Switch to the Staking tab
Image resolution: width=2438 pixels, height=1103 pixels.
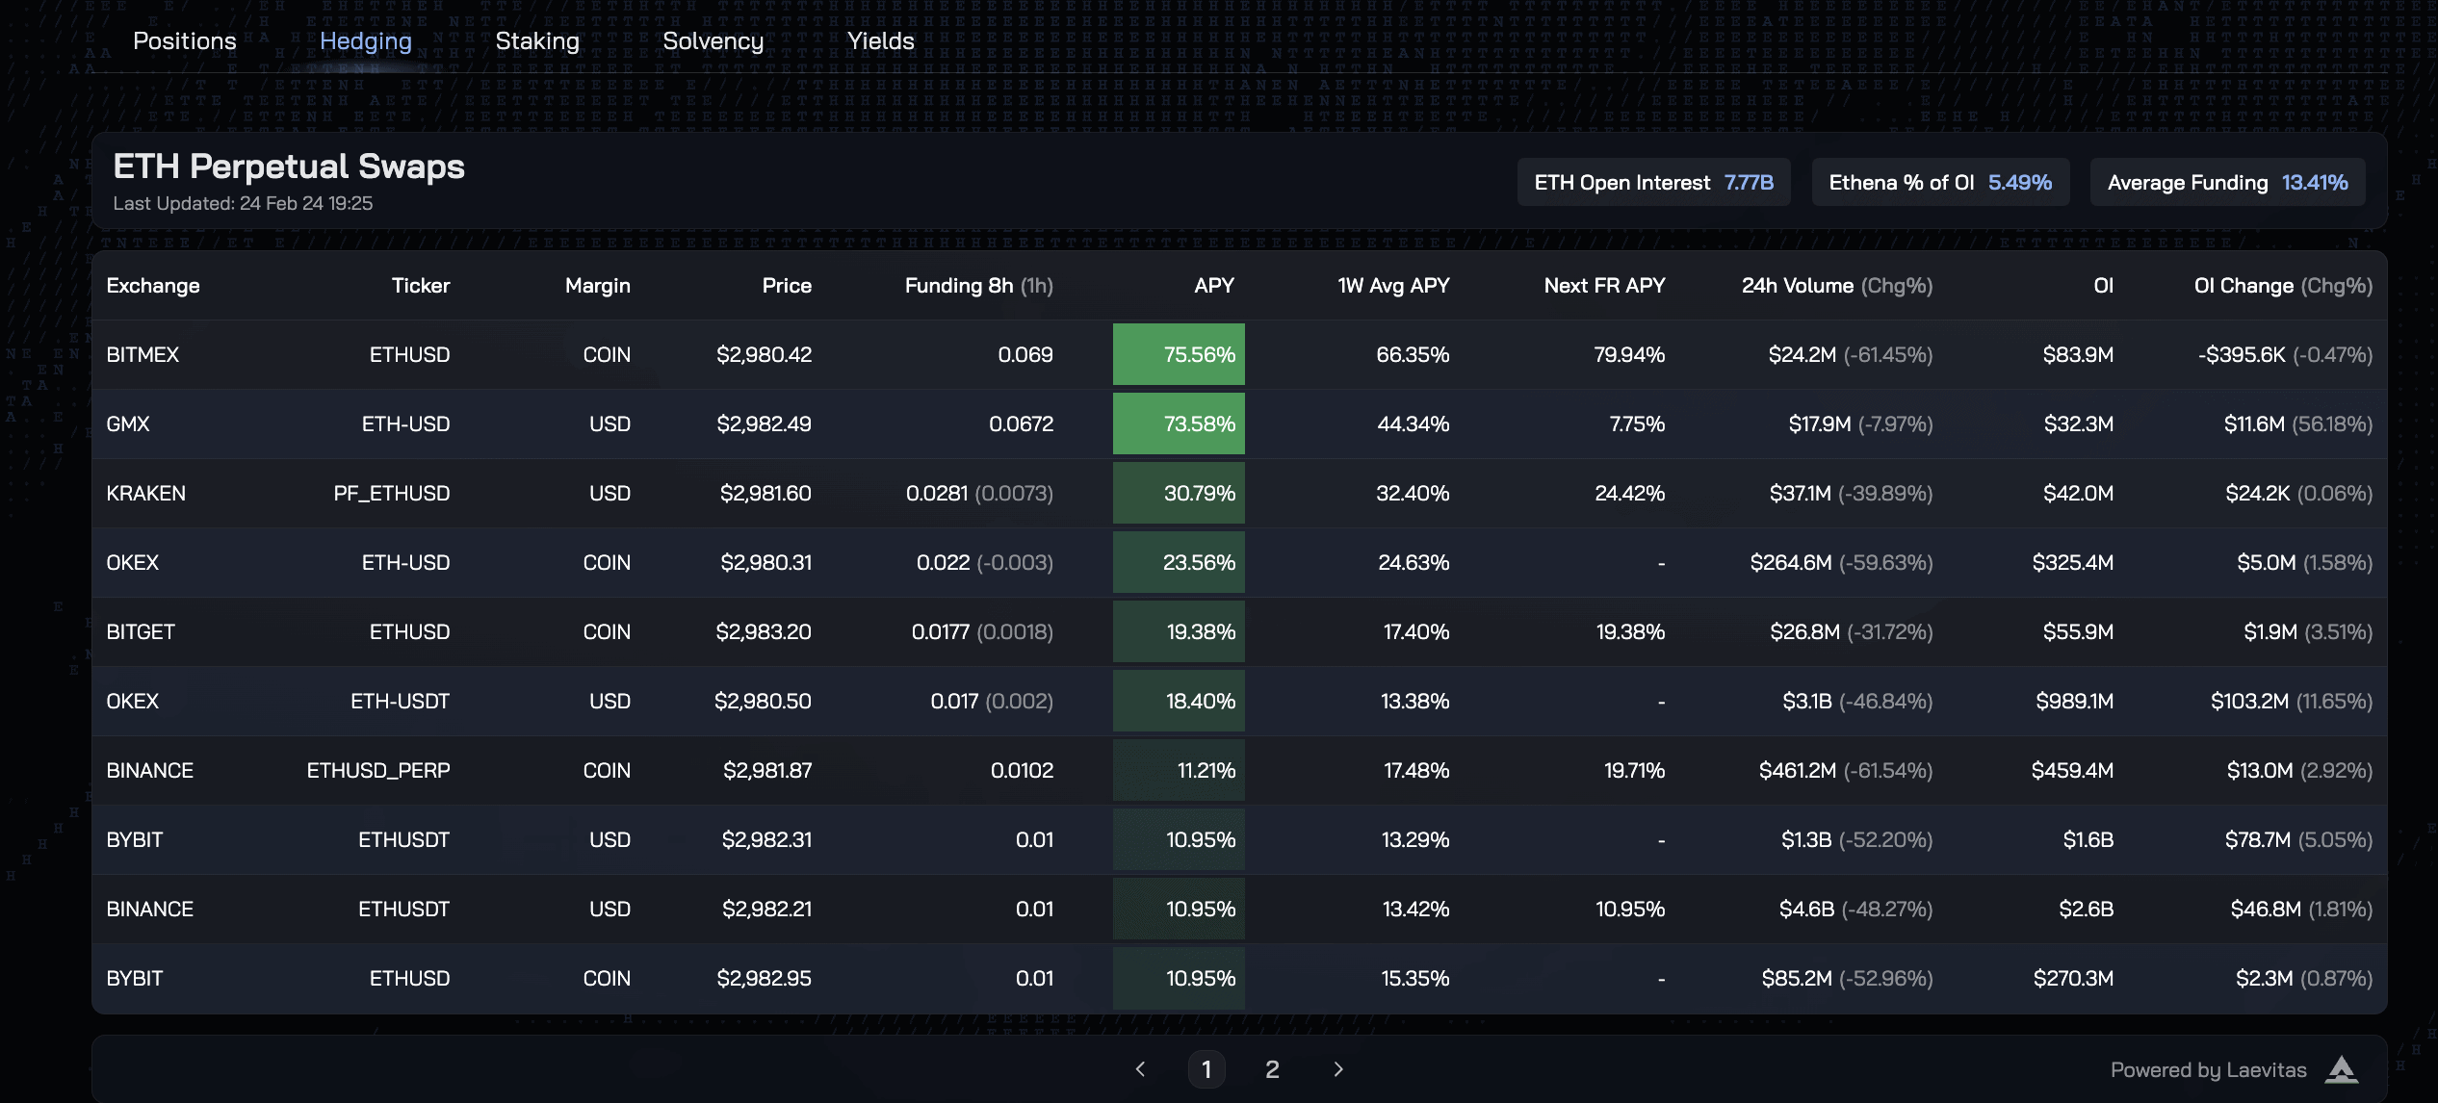pos(537,41)
